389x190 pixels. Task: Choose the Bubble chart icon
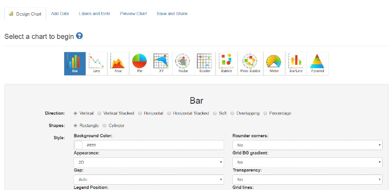pyautogui.click(x=227, y=63)
